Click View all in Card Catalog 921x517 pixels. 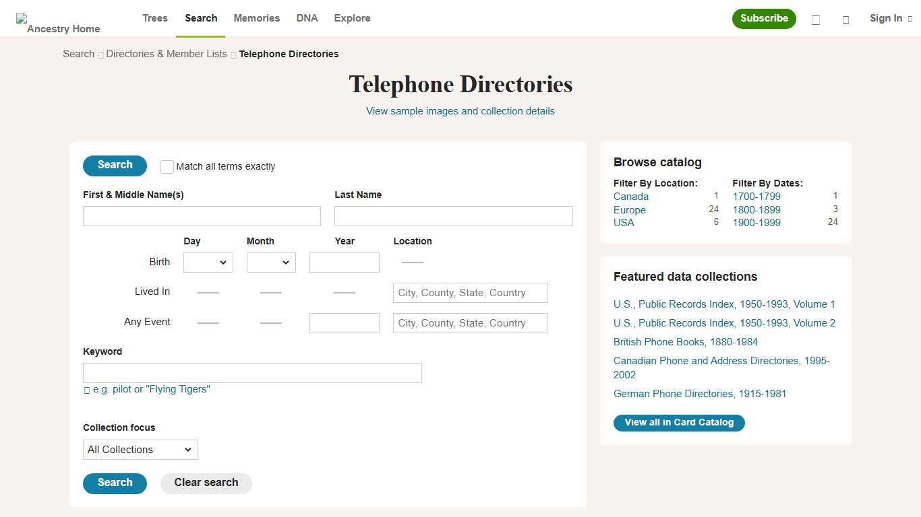tap(679, 423)
